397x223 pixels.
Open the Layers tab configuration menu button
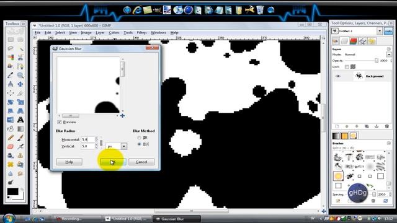click(x=389, y=49)
